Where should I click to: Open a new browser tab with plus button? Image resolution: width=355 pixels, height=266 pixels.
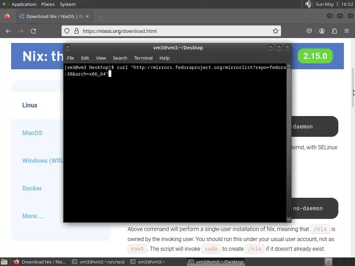(x=101, y=16)
